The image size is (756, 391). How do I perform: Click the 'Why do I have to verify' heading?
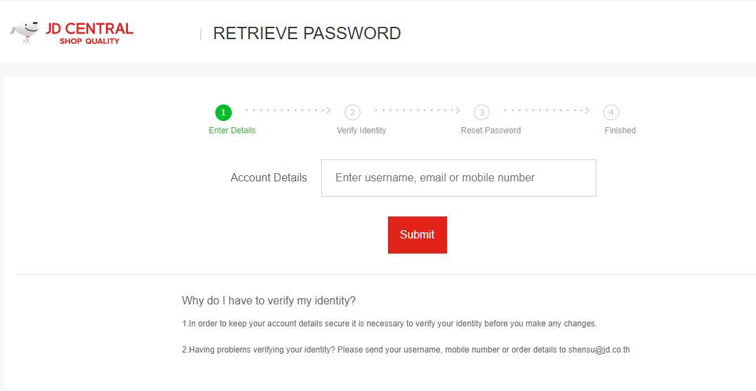tap(268, 301)
